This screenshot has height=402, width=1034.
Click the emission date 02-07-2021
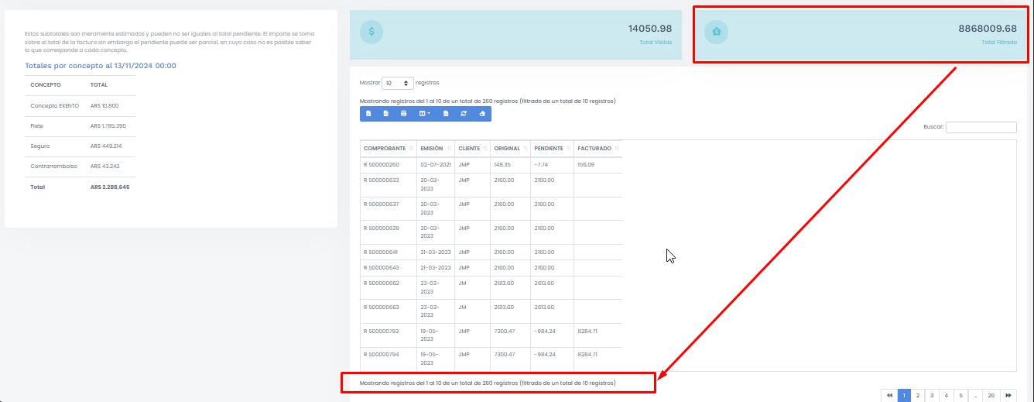point(435,164)
